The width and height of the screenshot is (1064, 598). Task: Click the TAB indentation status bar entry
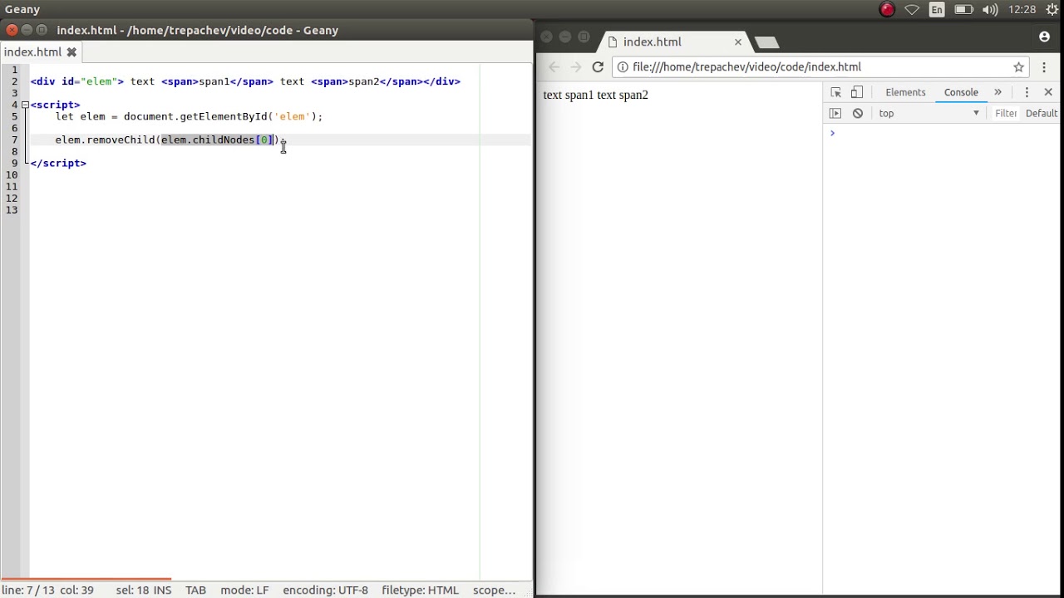click(x=195, y=590)
